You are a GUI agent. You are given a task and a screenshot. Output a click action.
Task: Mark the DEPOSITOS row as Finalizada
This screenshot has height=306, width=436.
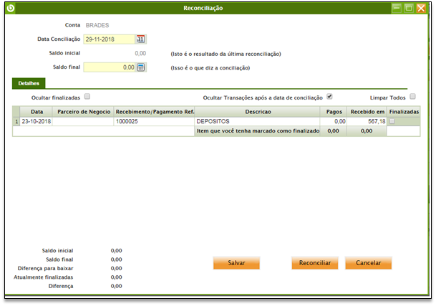pyautogui.click(x=392, y=121)
